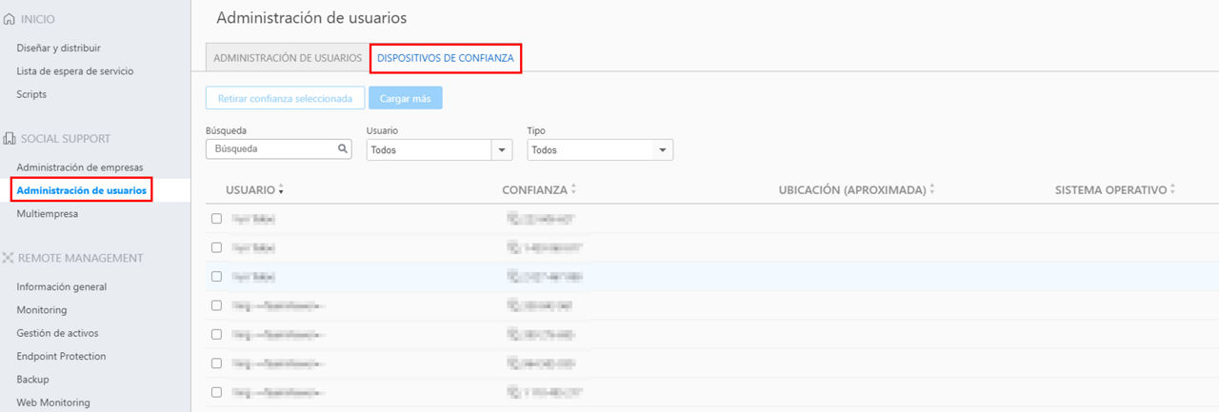
Task: Open Scripts in the sidebar
Action: coord(31,94)
